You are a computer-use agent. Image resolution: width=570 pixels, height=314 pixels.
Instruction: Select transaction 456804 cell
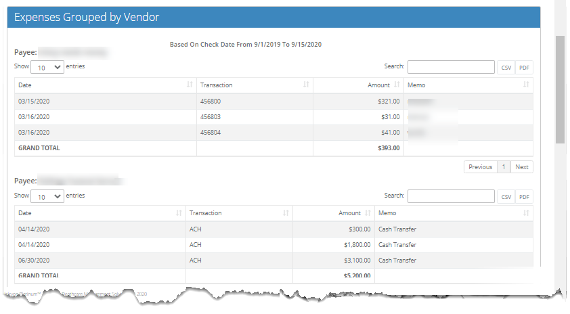[255, 133]
